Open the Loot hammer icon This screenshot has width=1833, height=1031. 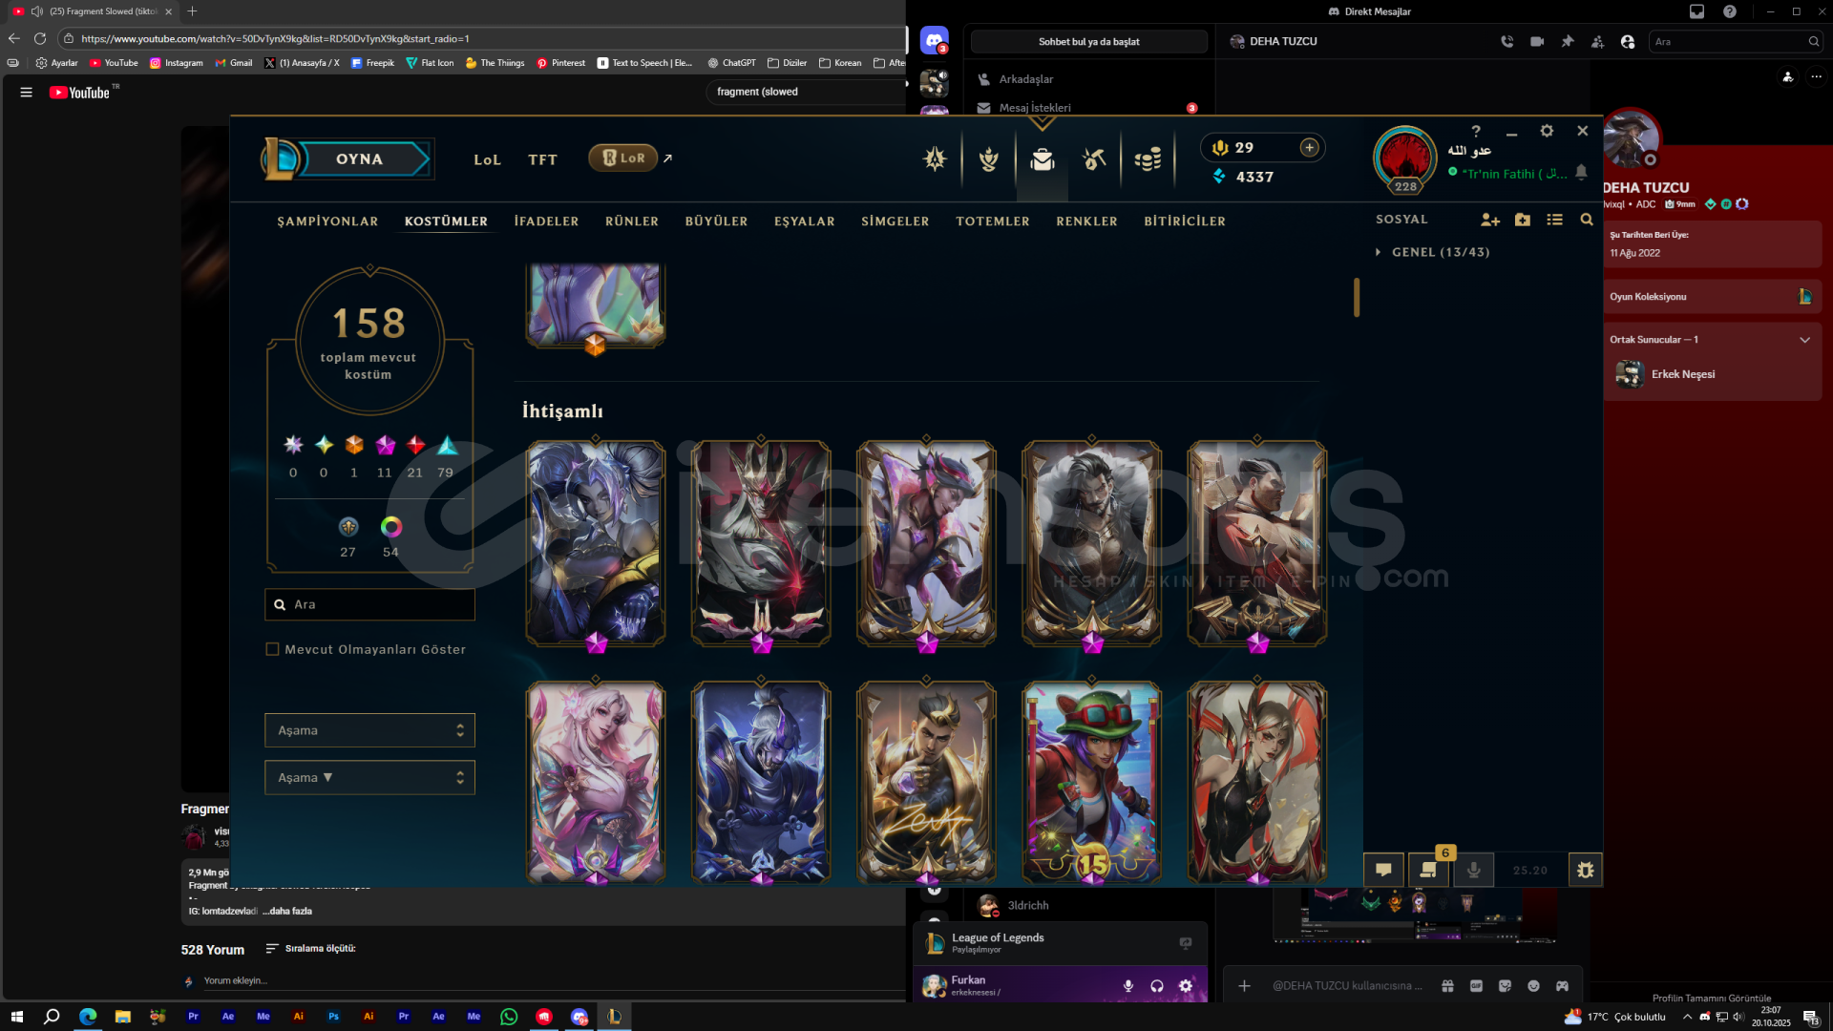click(x=1094, y=159)
